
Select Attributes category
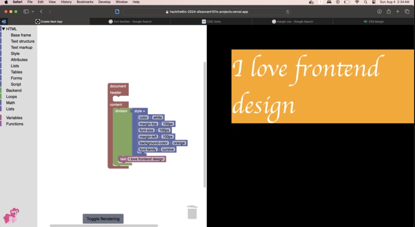(19, 60)
